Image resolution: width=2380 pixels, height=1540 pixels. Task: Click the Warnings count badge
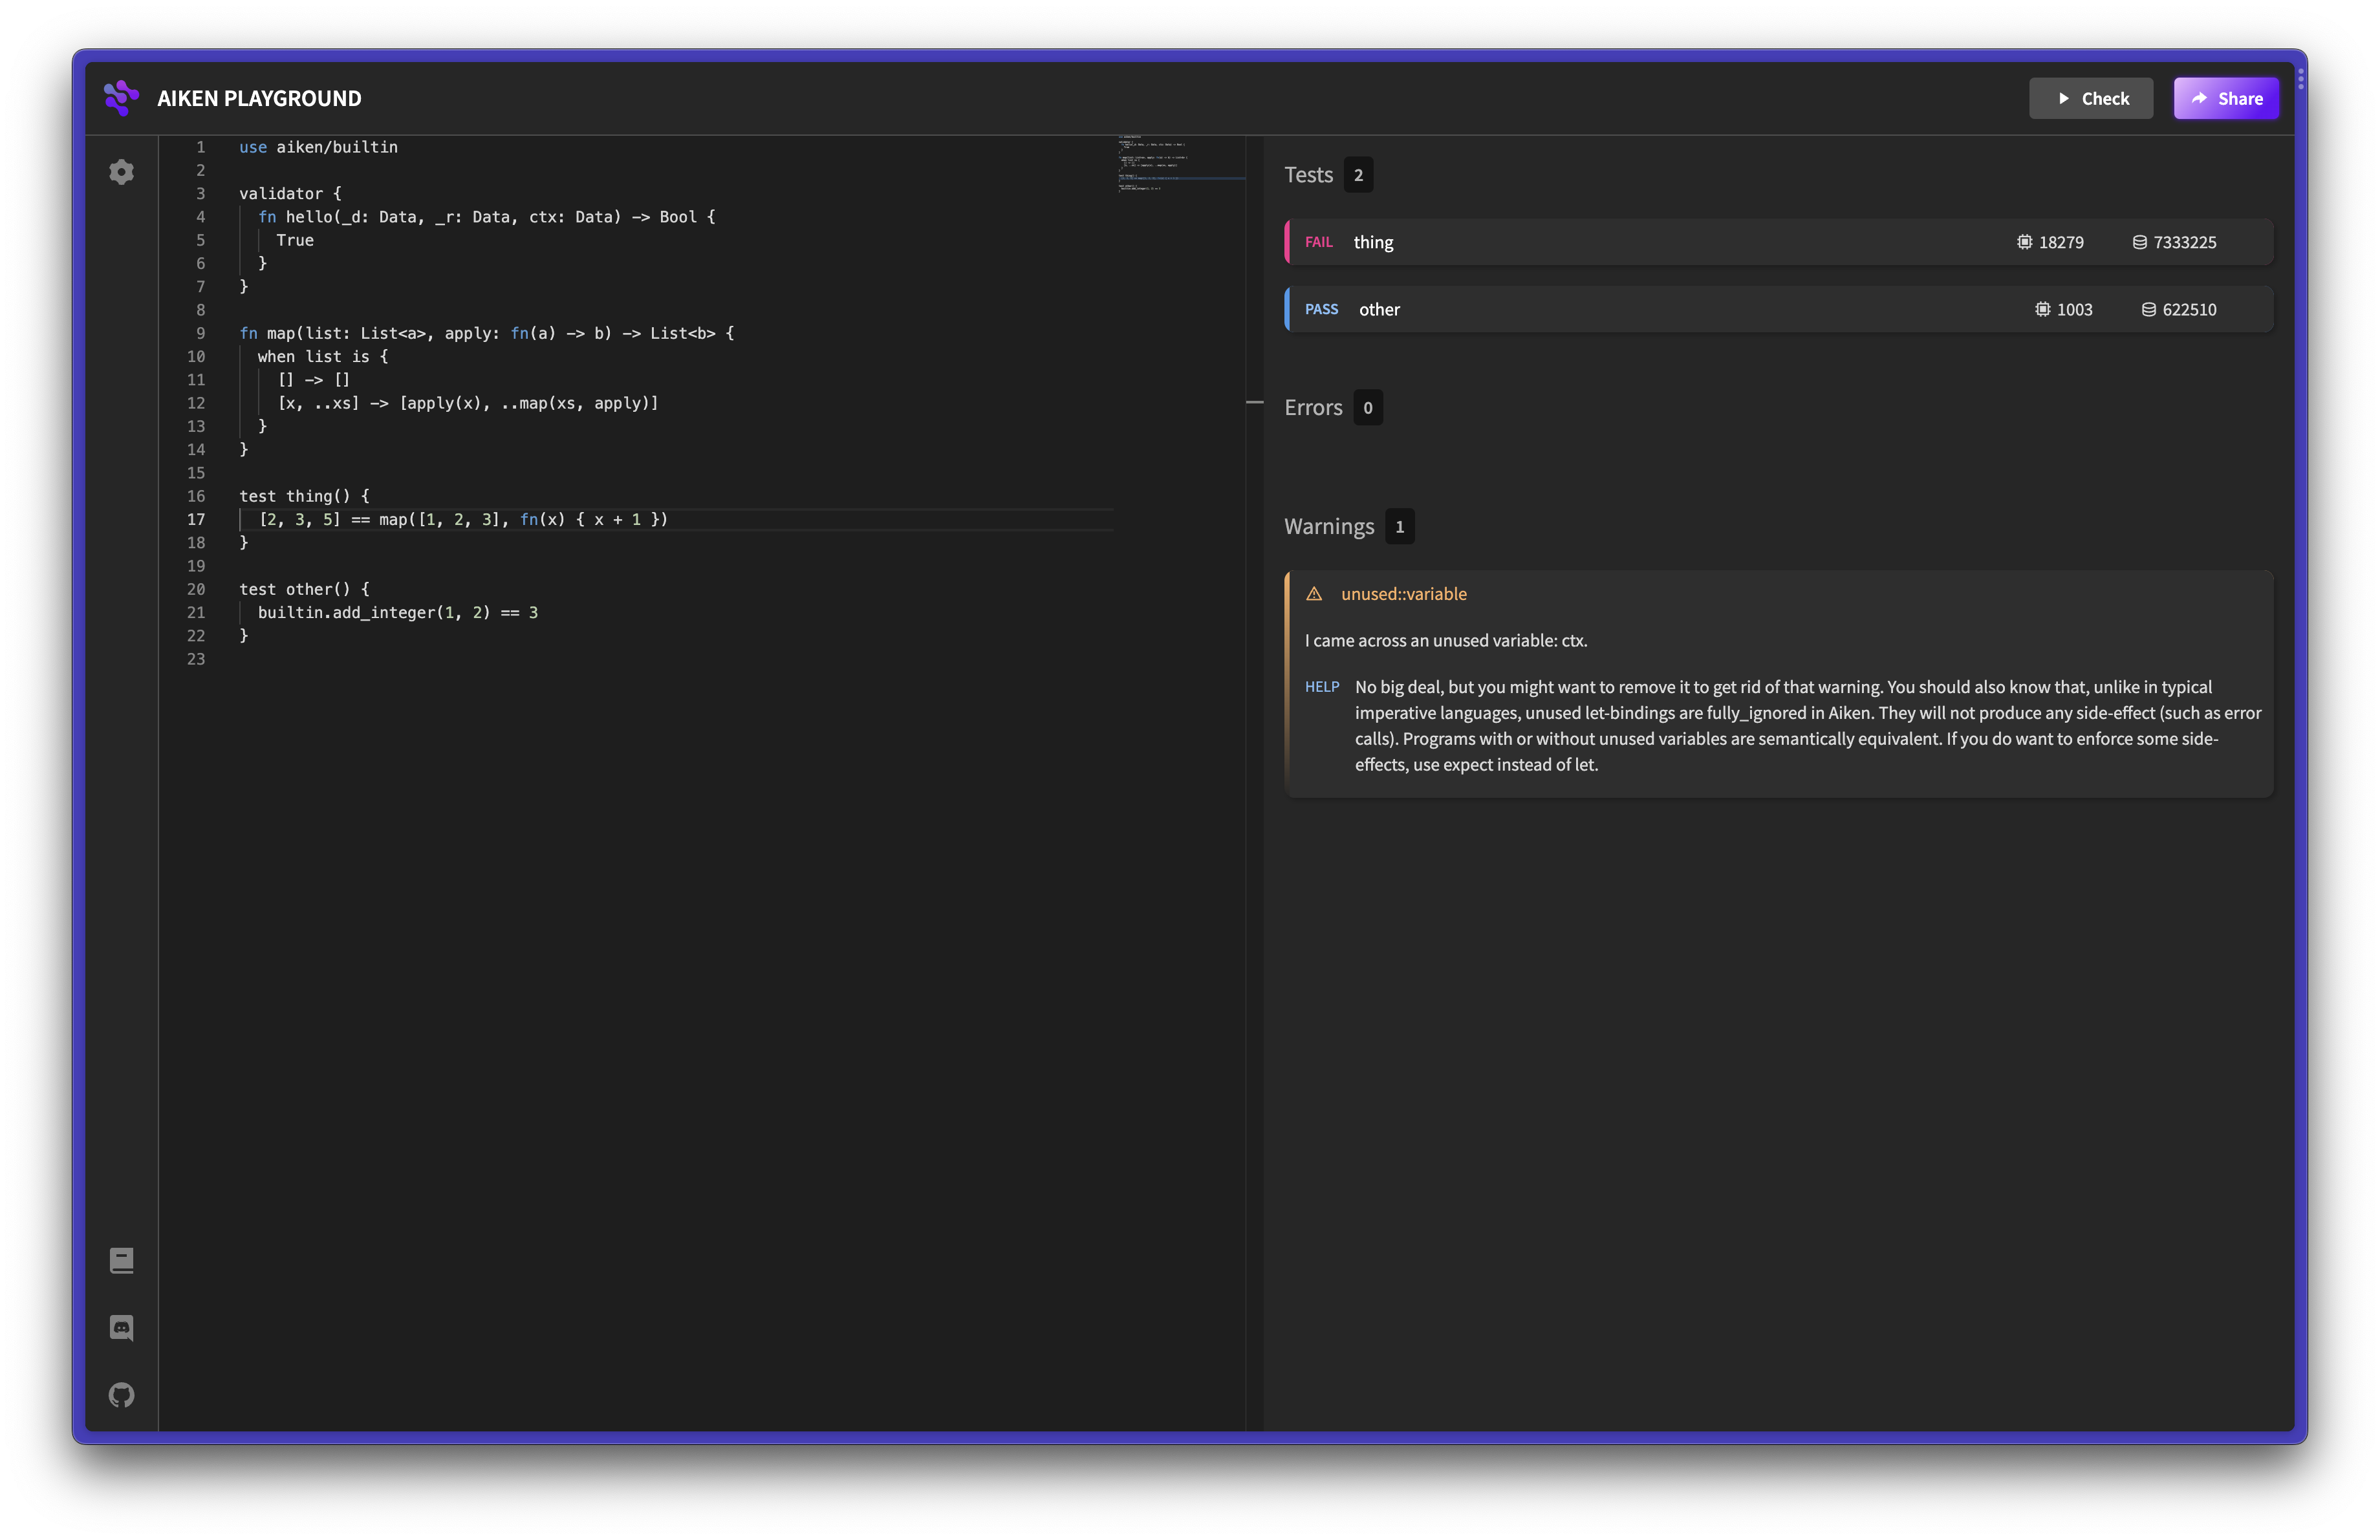(x=1399, y=527)
